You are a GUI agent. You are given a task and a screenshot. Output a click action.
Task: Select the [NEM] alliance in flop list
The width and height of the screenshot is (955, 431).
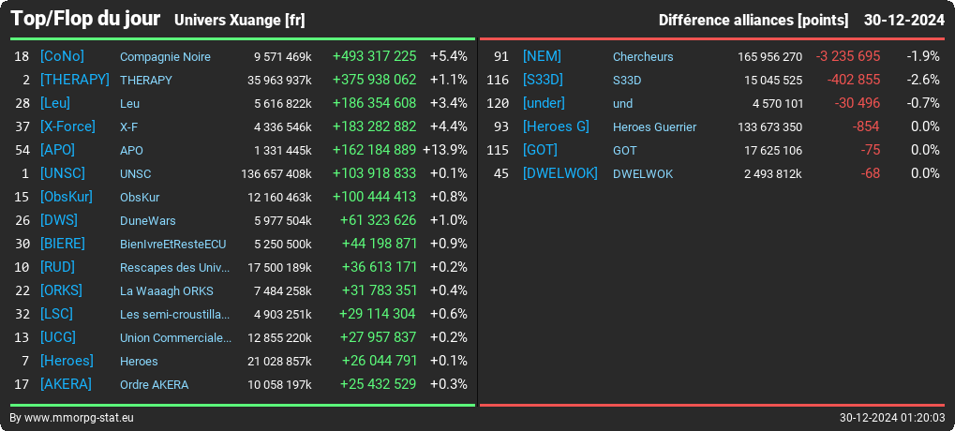[x=542, y=56]
